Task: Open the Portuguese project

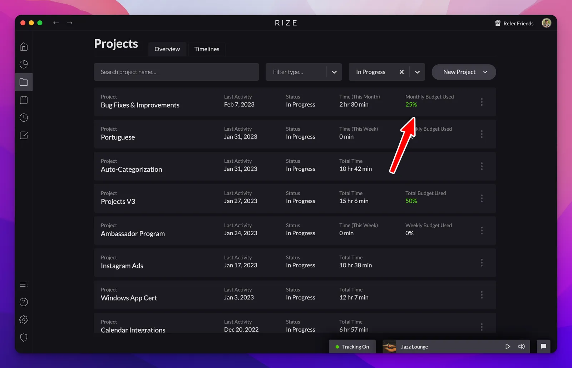Action: [118, 137]
